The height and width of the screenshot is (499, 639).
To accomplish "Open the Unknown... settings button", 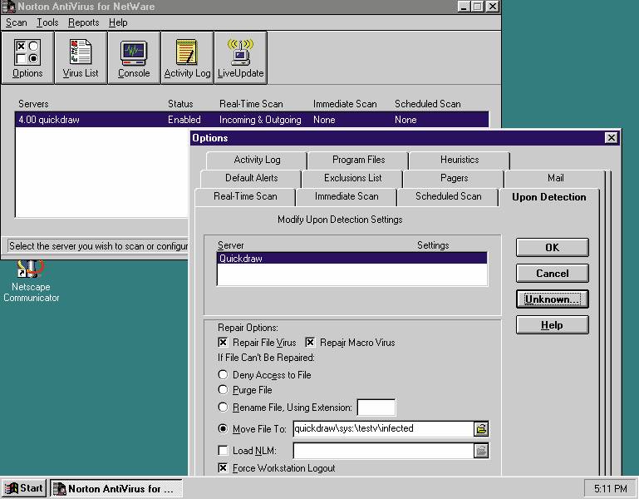I will click(x=553, y=299).
